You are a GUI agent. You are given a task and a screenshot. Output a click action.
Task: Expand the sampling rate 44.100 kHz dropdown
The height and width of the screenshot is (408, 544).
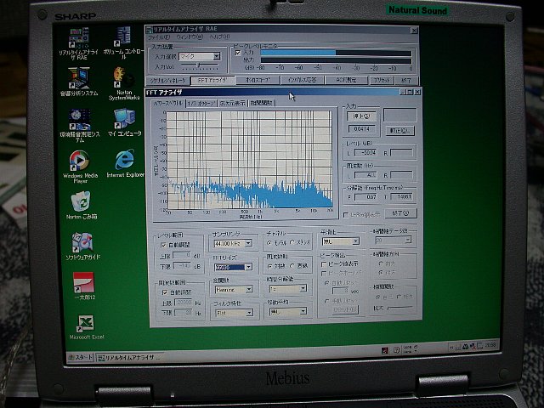click(x=250, y=243)
